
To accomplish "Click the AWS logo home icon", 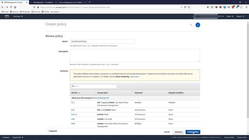I will click(x=7, y=16).
